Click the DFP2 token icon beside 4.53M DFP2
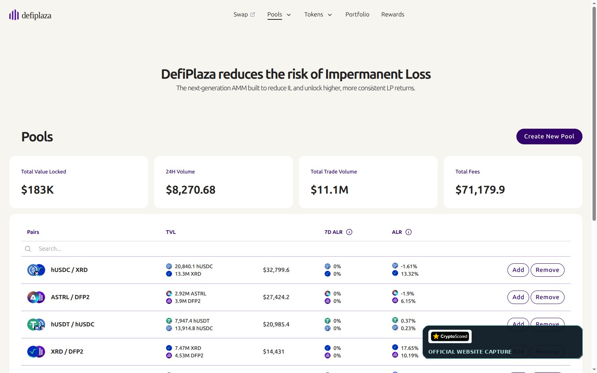This screenshot has height=373, width=597. 169,355
